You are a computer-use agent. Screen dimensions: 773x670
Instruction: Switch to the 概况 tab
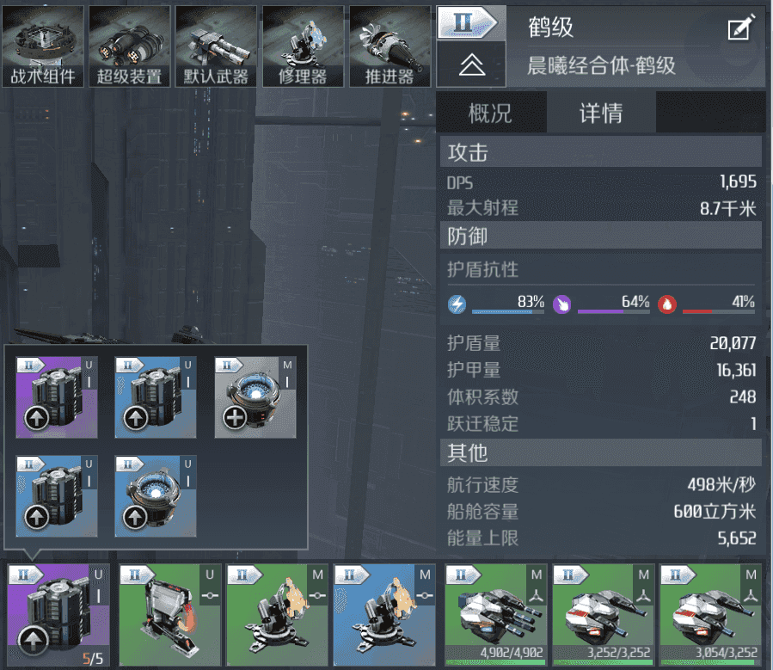491,113
